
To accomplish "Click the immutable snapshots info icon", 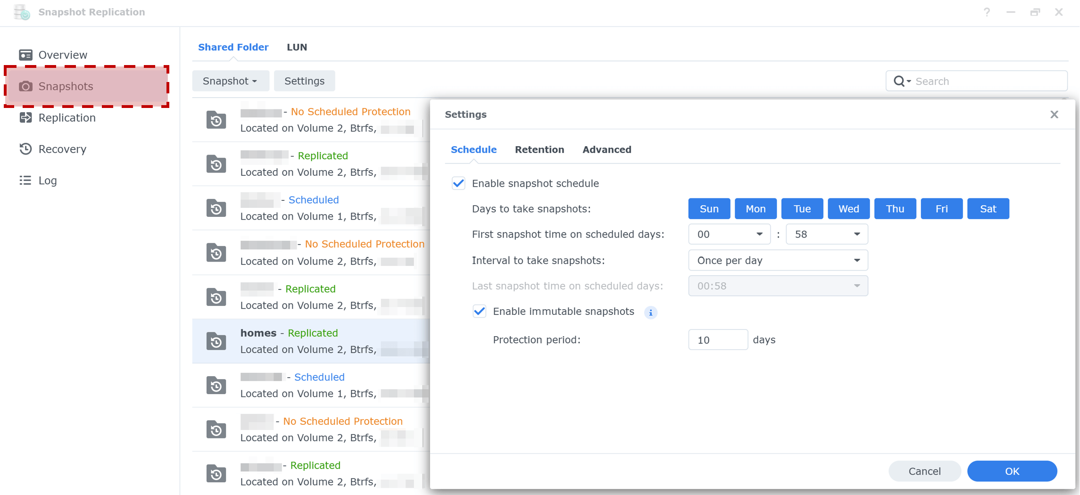I will [x=650, y=312].
